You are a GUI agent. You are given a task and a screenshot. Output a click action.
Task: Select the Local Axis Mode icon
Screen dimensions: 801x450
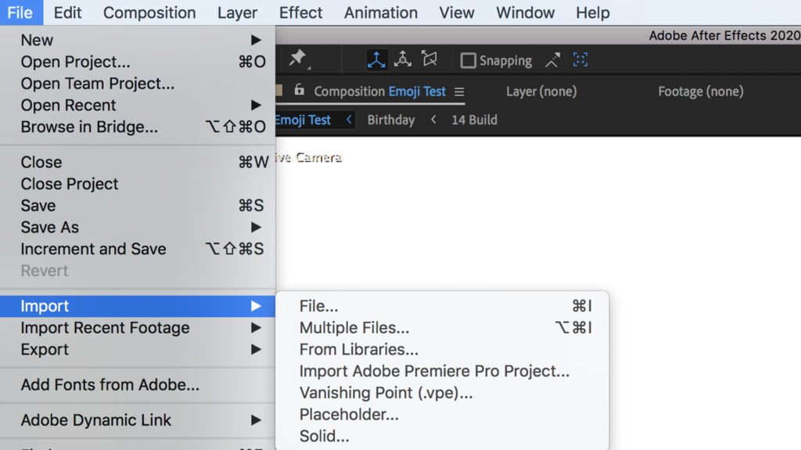(x=377, y=59)
